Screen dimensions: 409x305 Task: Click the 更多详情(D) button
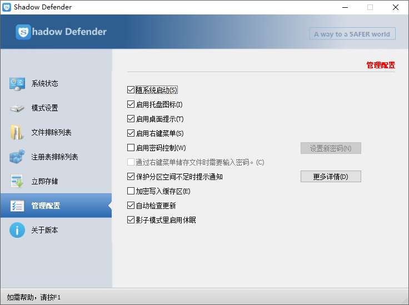click(331, 177)
